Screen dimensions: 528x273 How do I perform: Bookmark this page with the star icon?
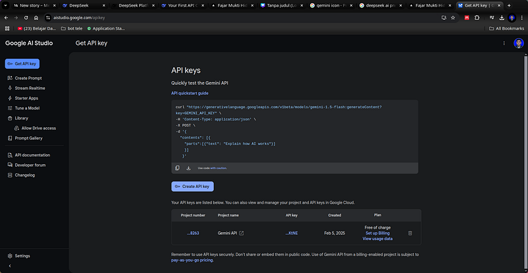tap(453, 18)
